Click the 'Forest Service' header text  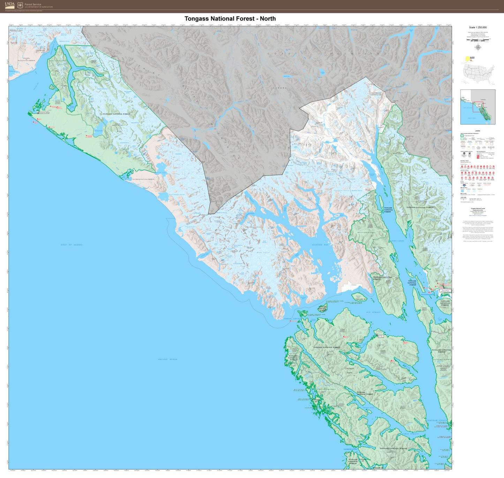click(33, 4)
